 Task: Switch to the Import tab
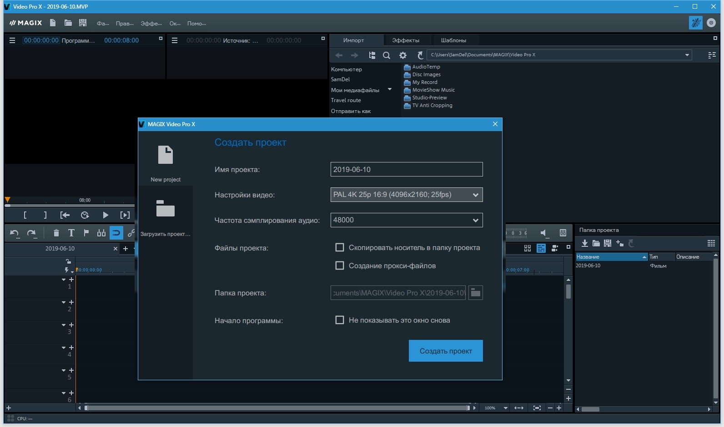pyautogui.click(x=353, y=40)
